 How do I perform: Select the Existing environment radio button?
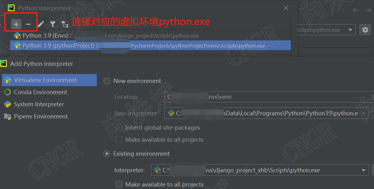pyautogui.click(x=107, y=154)
